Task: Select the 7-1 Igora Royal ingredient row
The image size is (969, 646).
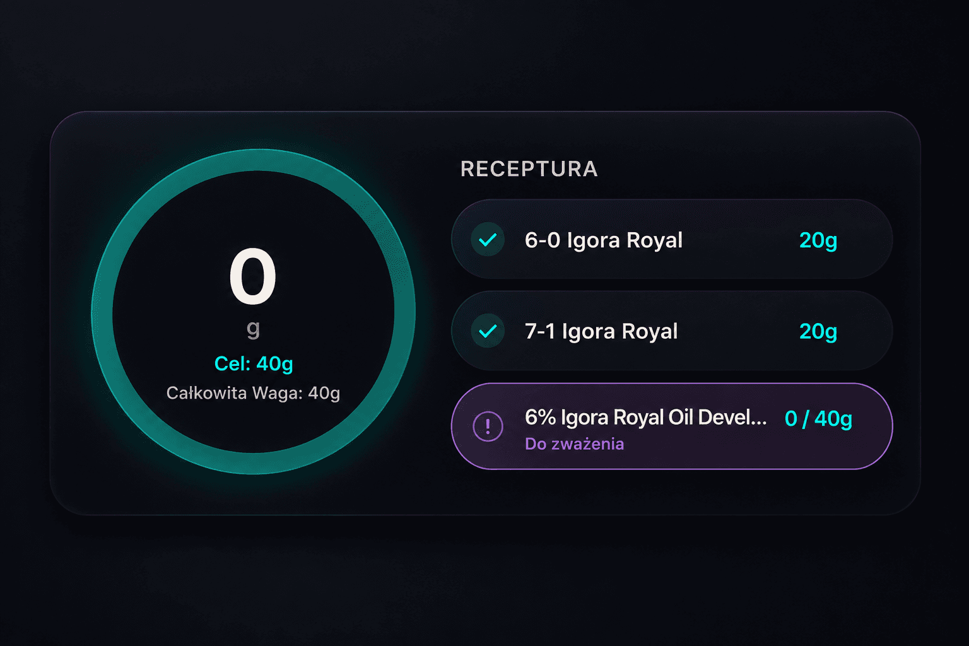Action: click(672, 331)
